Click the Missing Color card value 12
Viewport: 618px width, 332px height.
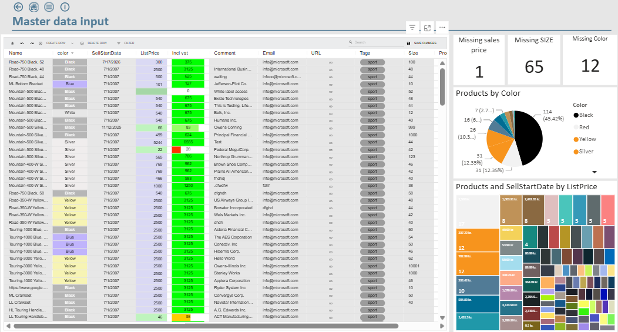(590, 66)
